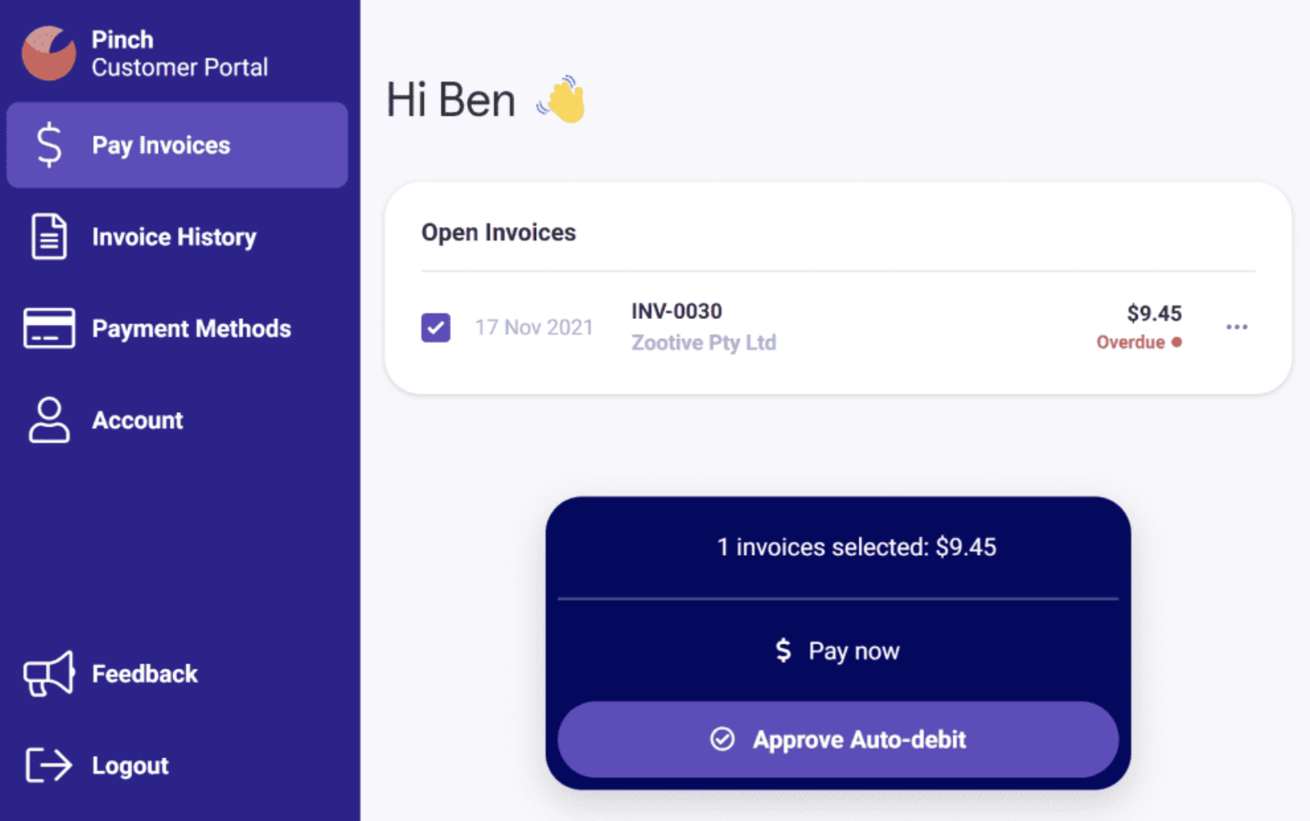Open the three-dot menu for INV-0030

[x=1236, y=327]
